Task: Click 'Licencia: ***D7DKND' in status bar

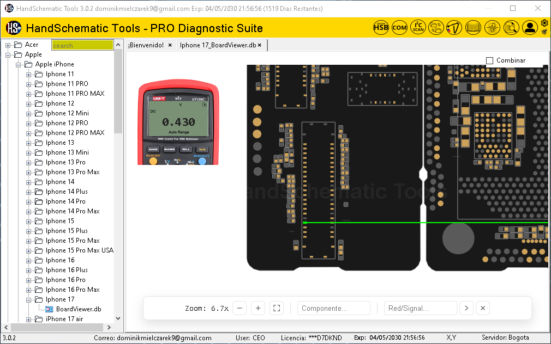Action: 311,337
